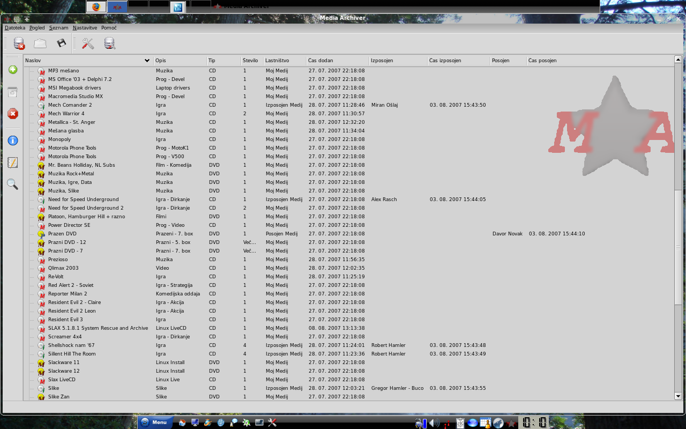Open the Pomoč menu
The height and width of the screenshot is (429, 686).
tap(109, 27)
